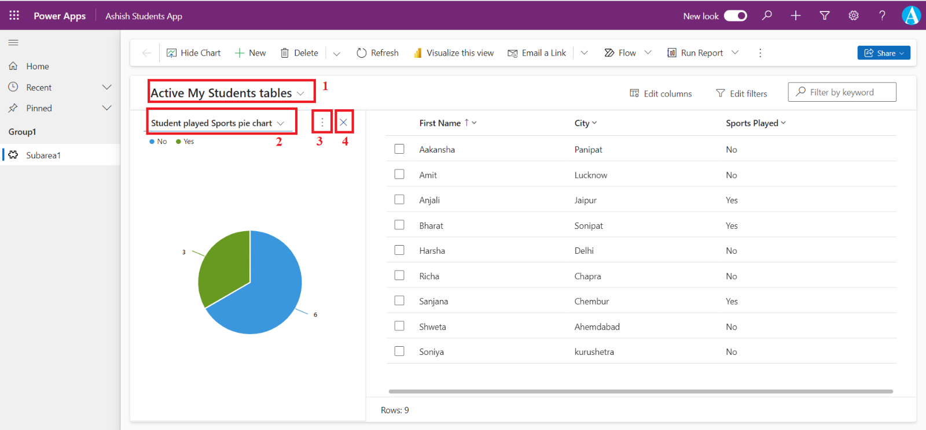Select Subarea1 in the sidebar

[x=43, y=155]
